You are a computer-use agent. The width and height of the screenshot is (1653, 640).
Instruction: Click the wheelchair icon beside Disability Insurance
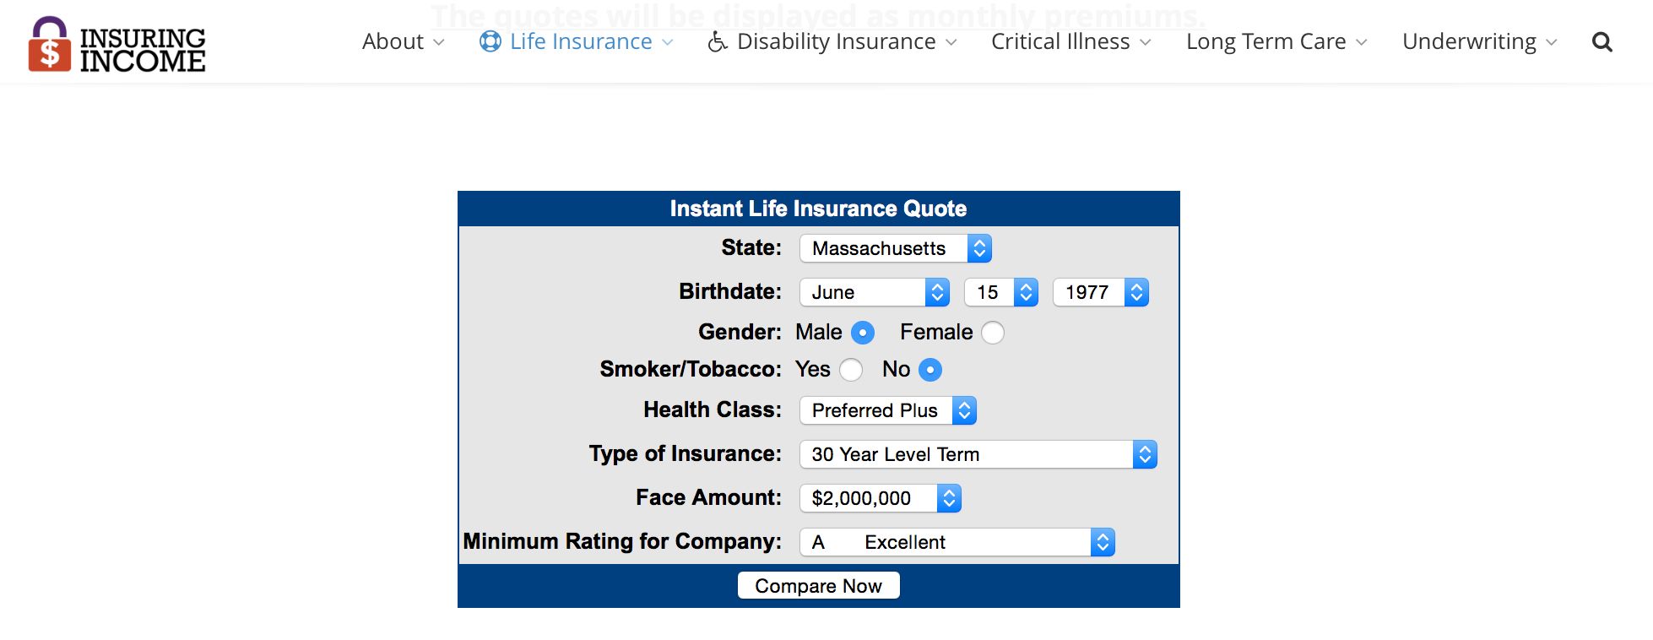click(x=717, y=41)
